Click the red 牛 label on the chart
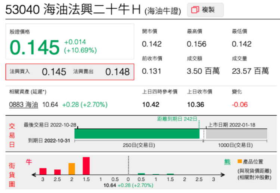Viewport: 280px width, 193px height. pyautogui.click(x=29, y=162)
